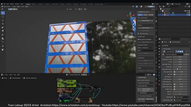Screen dimensions: 191x107
Task: Expand the Collection tree item
Action: pos(161,11)
